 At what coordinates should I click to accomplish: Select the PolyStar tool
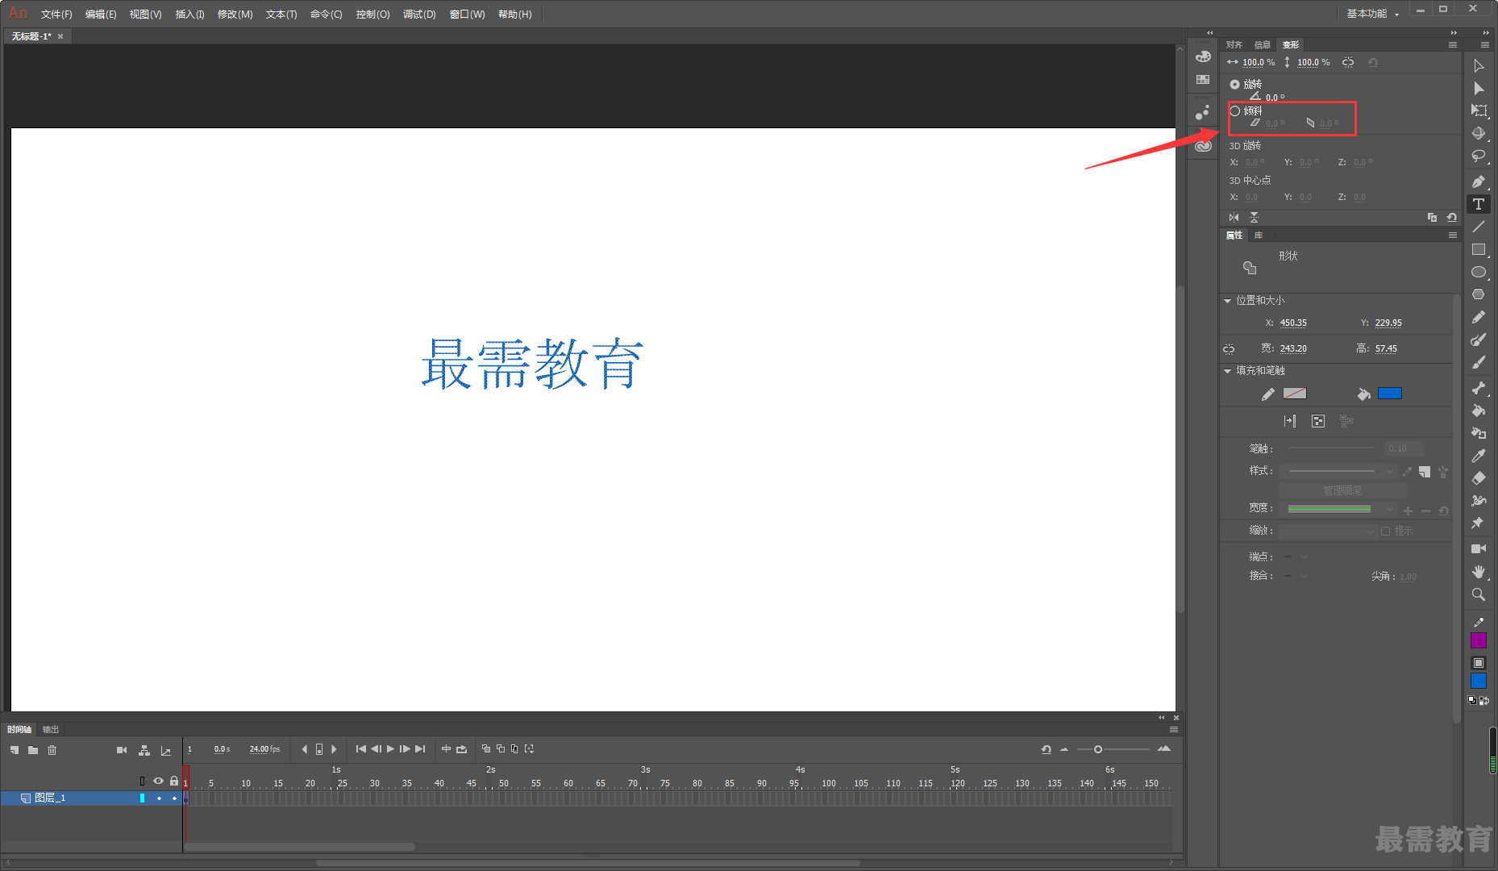[x=1479, y=295]
